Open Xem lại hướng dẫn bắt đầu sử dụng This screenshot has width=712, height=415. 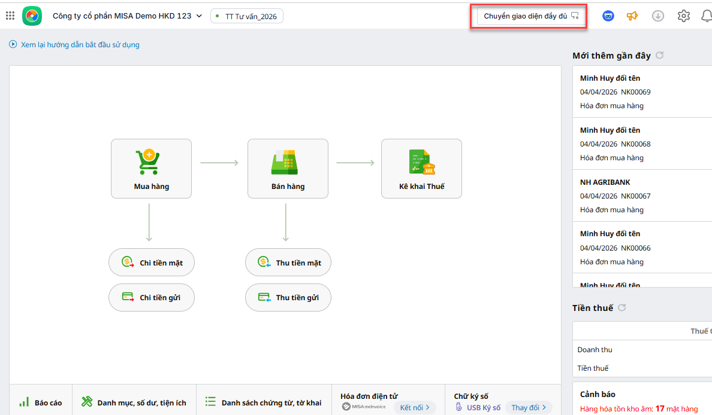[74, 45]
